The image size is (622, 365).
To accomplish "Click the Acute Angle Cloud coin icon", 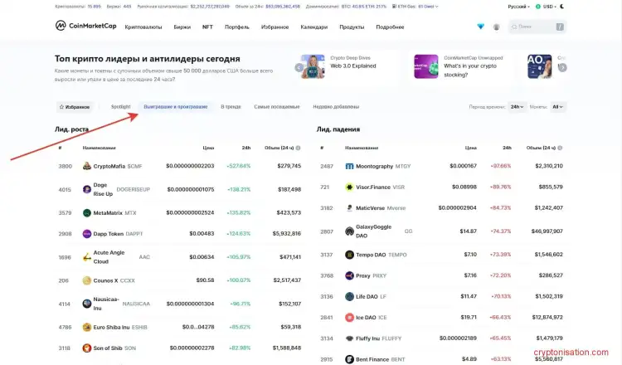I will 87,257.
